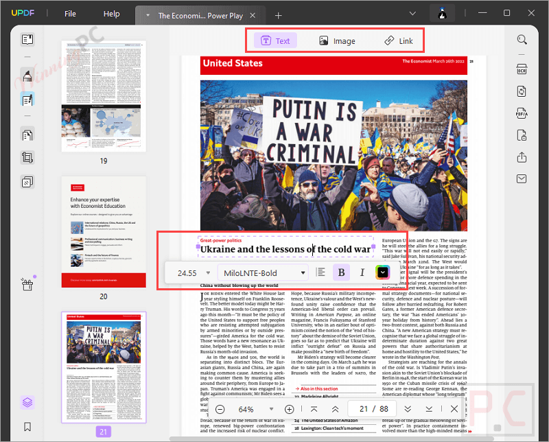
Task: Go to the previous page arrow
Action: tap(335, 409)
